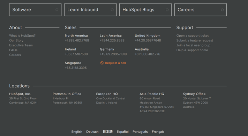Click the United Kingdom region label

(x=148, y=36)
